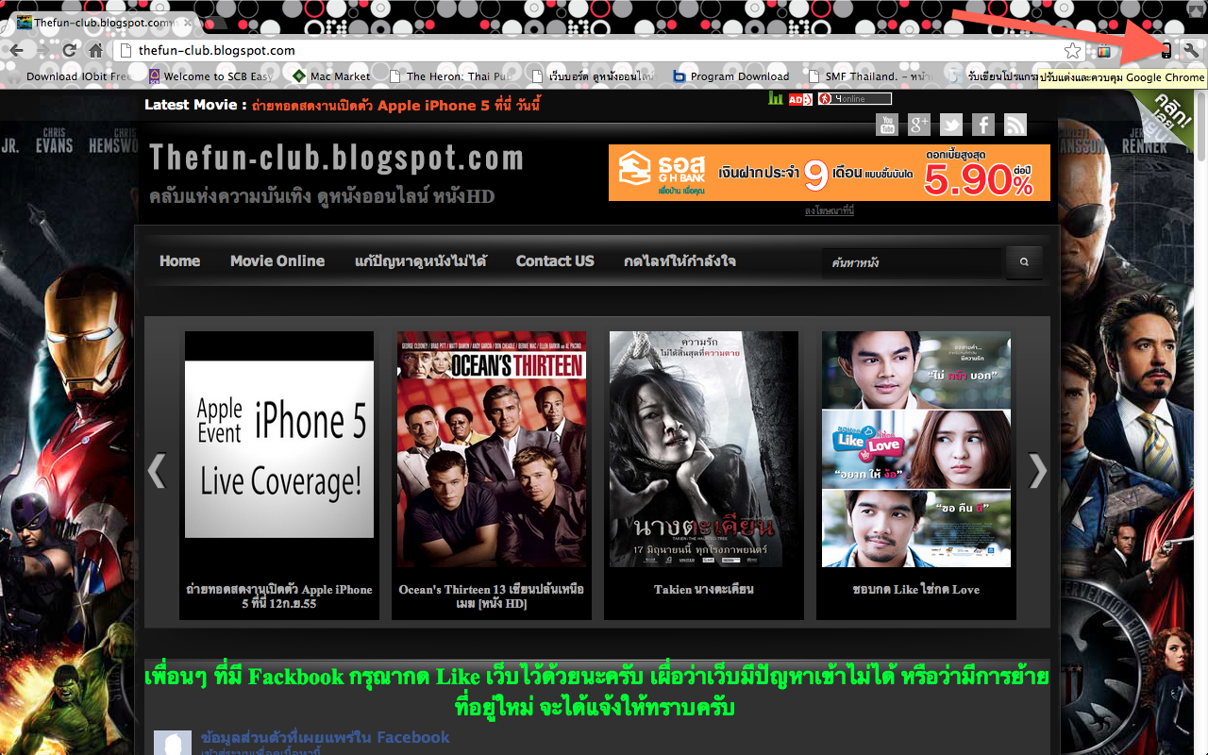Open the site's Twitter icon

pos(951,124)
